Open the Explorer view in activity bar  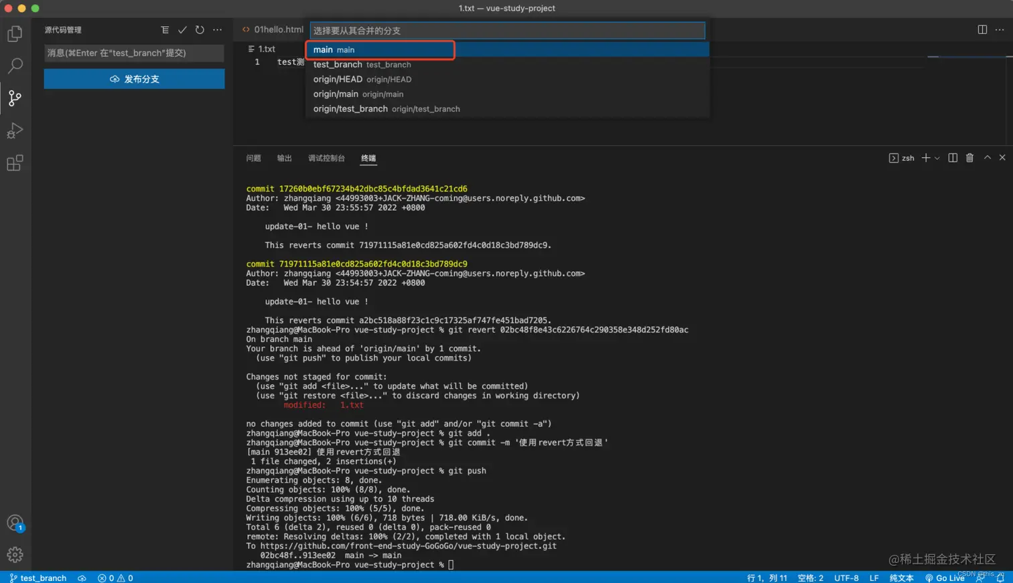pos(15,33)
